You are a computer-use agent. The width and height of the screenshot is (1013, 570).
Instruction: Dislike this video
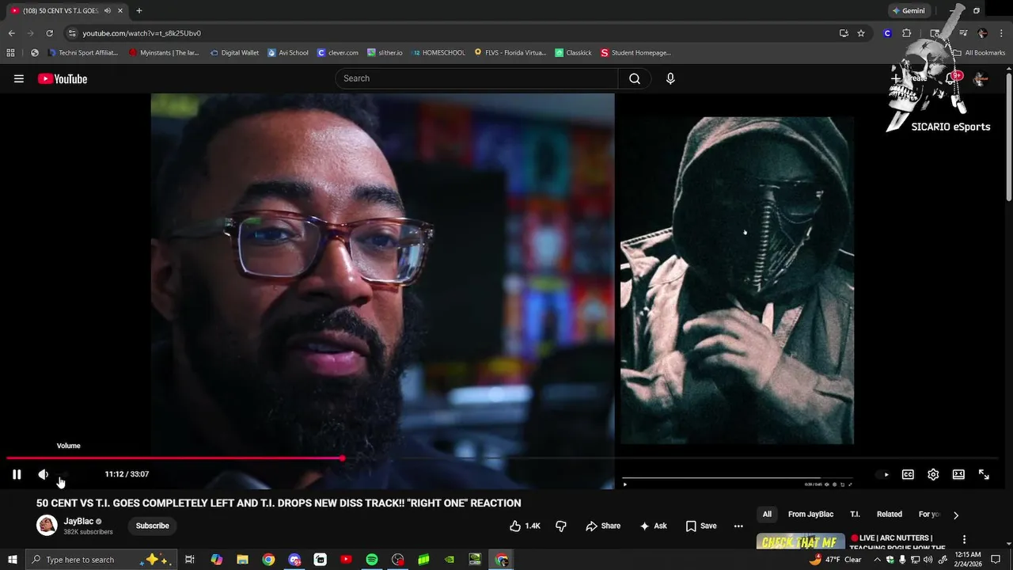coord(561,526)
